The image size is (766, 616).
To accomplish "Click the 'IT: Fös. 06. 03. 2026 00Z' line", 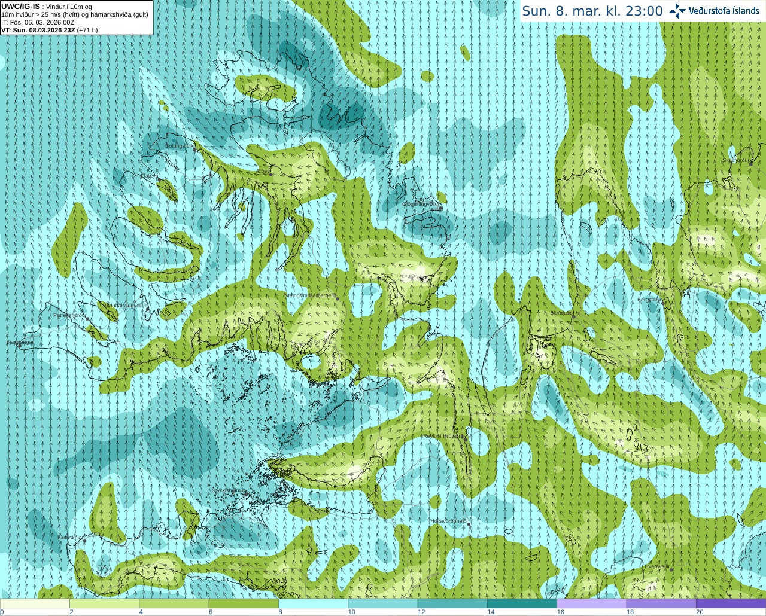I will point(38,22).
